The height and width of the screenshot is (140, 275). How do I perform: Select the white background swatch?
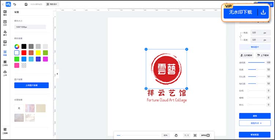pyautogui.click(x=17, y=53)
